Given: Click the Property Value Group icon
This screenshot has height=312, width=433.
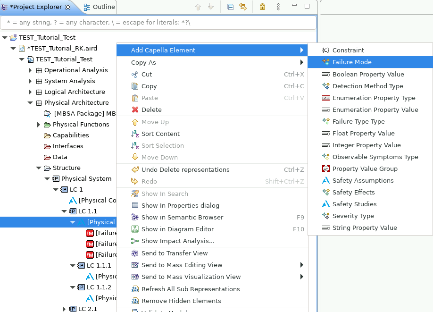Looking at the screenshot, I should click(326, 169).
